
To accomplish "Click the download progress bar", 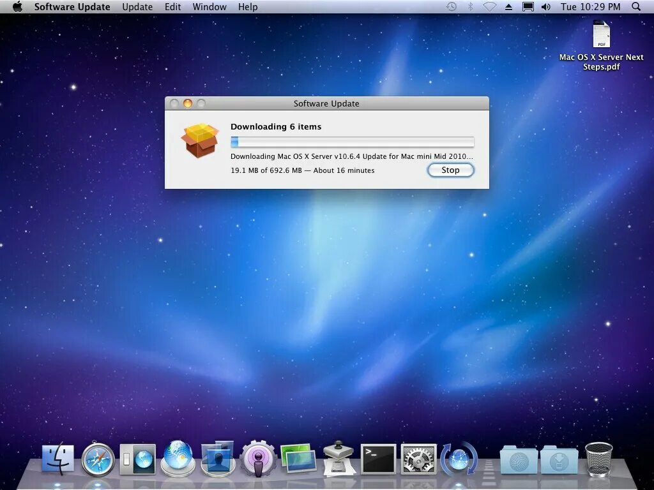I will (x=353, y=142).
